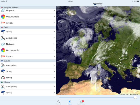Open the Δορυφόρος chevron in the Γαλλία section
The width and height of the screenshot is (140, 105).
pos(54,38)
